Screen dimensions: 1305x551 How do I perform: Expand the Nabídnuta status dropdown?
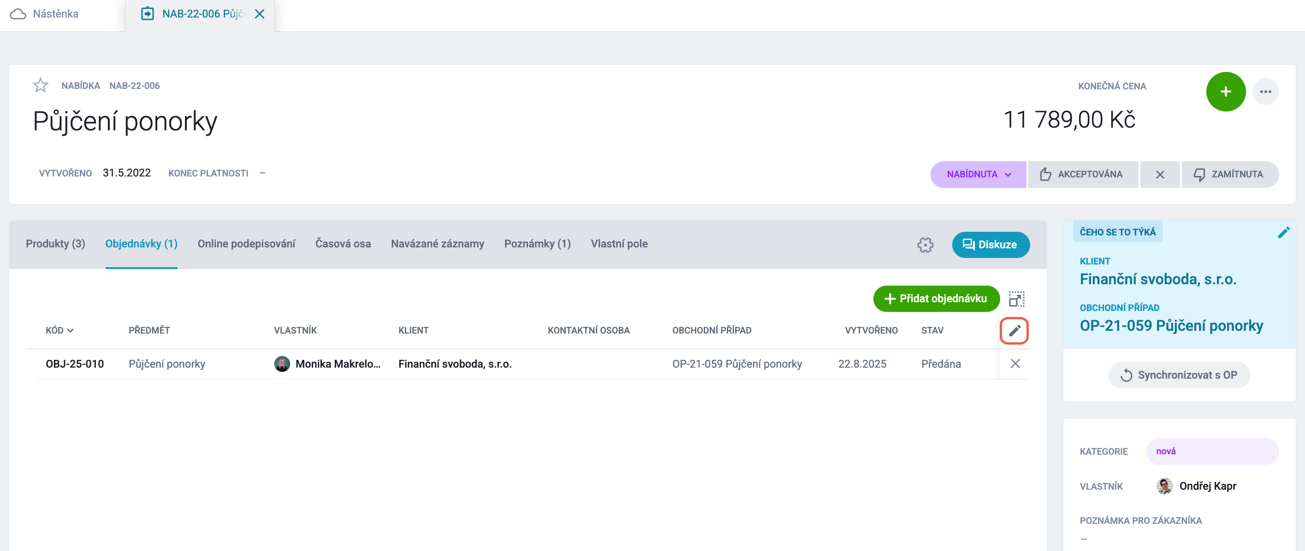pyautogui.click(x=978, y=175)
